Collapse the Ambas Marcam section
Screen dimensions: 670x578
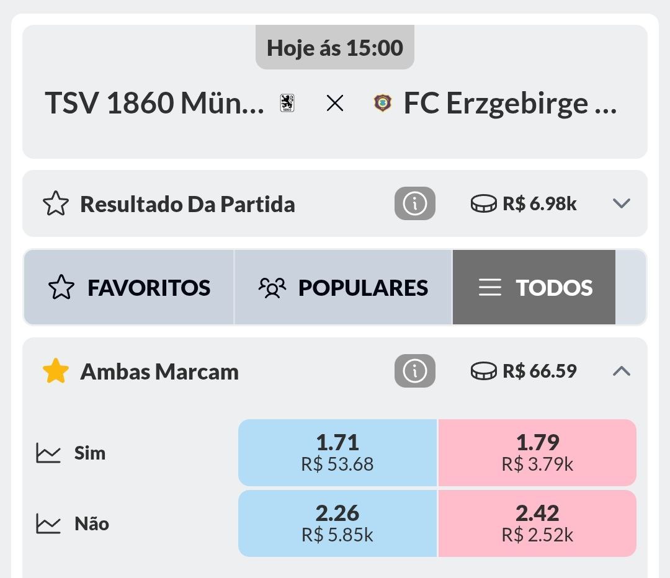621,371
